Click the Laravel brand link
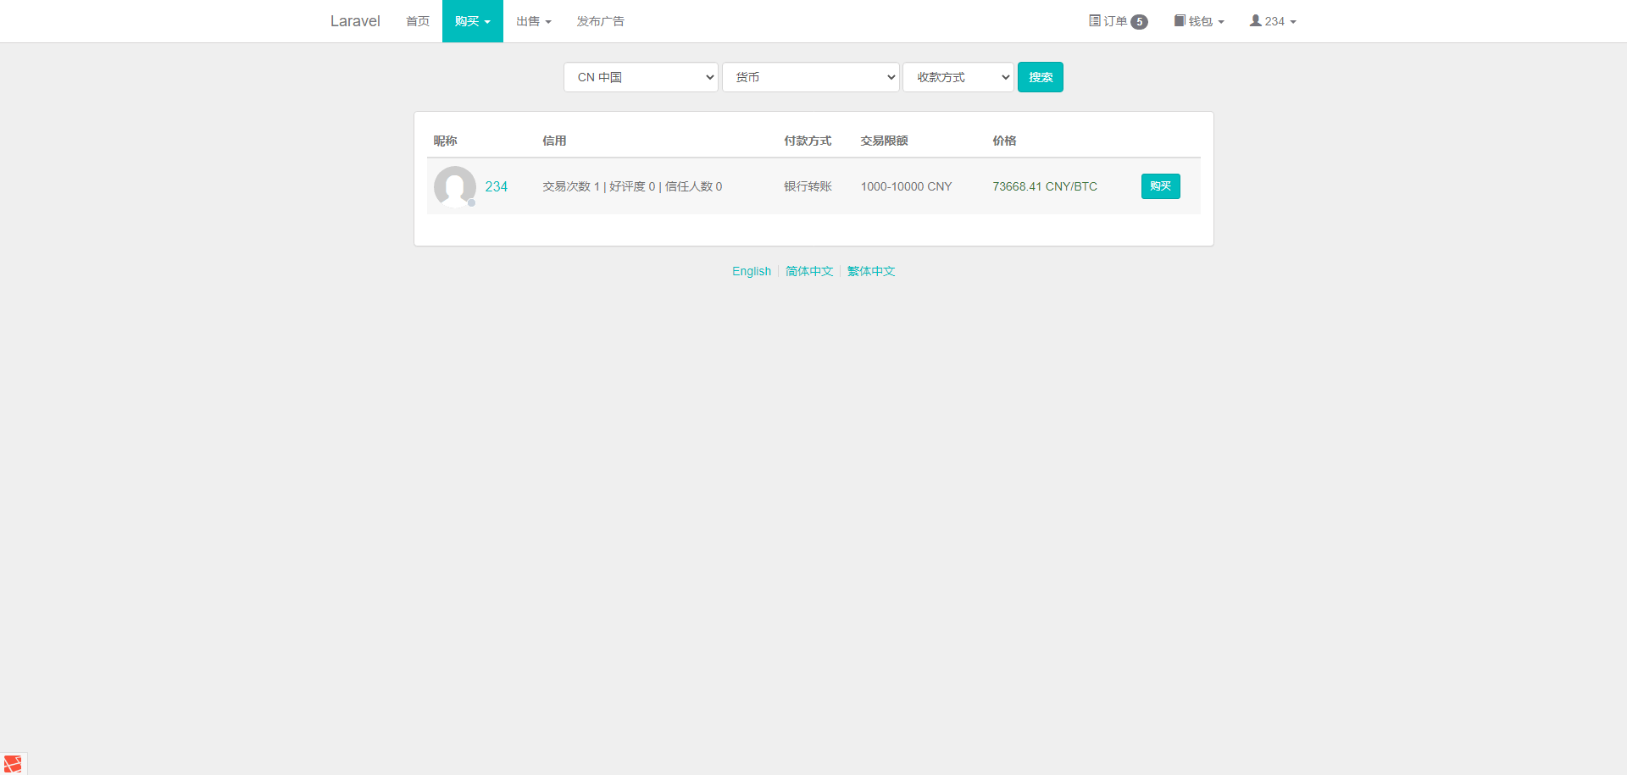The height and width of the screenshot is (775, 1627). 355,21
